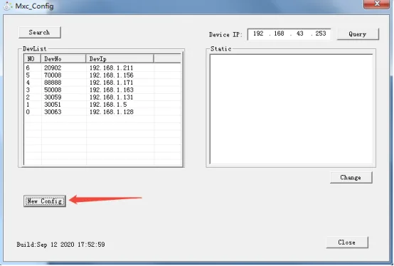Click IP address 192.168.1.171 in list
This screenshot has height=266, width=394.
112,83
